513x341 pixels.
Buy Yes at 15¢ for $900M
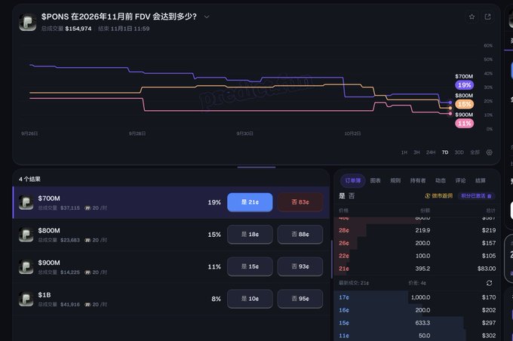pos(250,266)
